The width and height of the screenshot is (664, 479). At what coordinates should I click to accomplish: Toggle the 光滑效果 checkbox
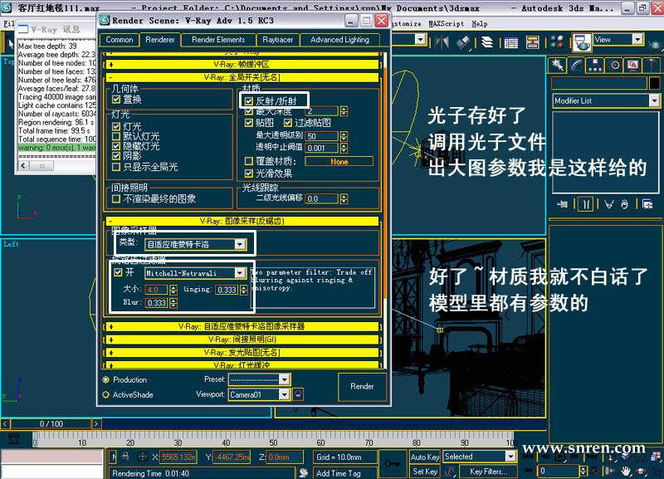coord(249,173)
